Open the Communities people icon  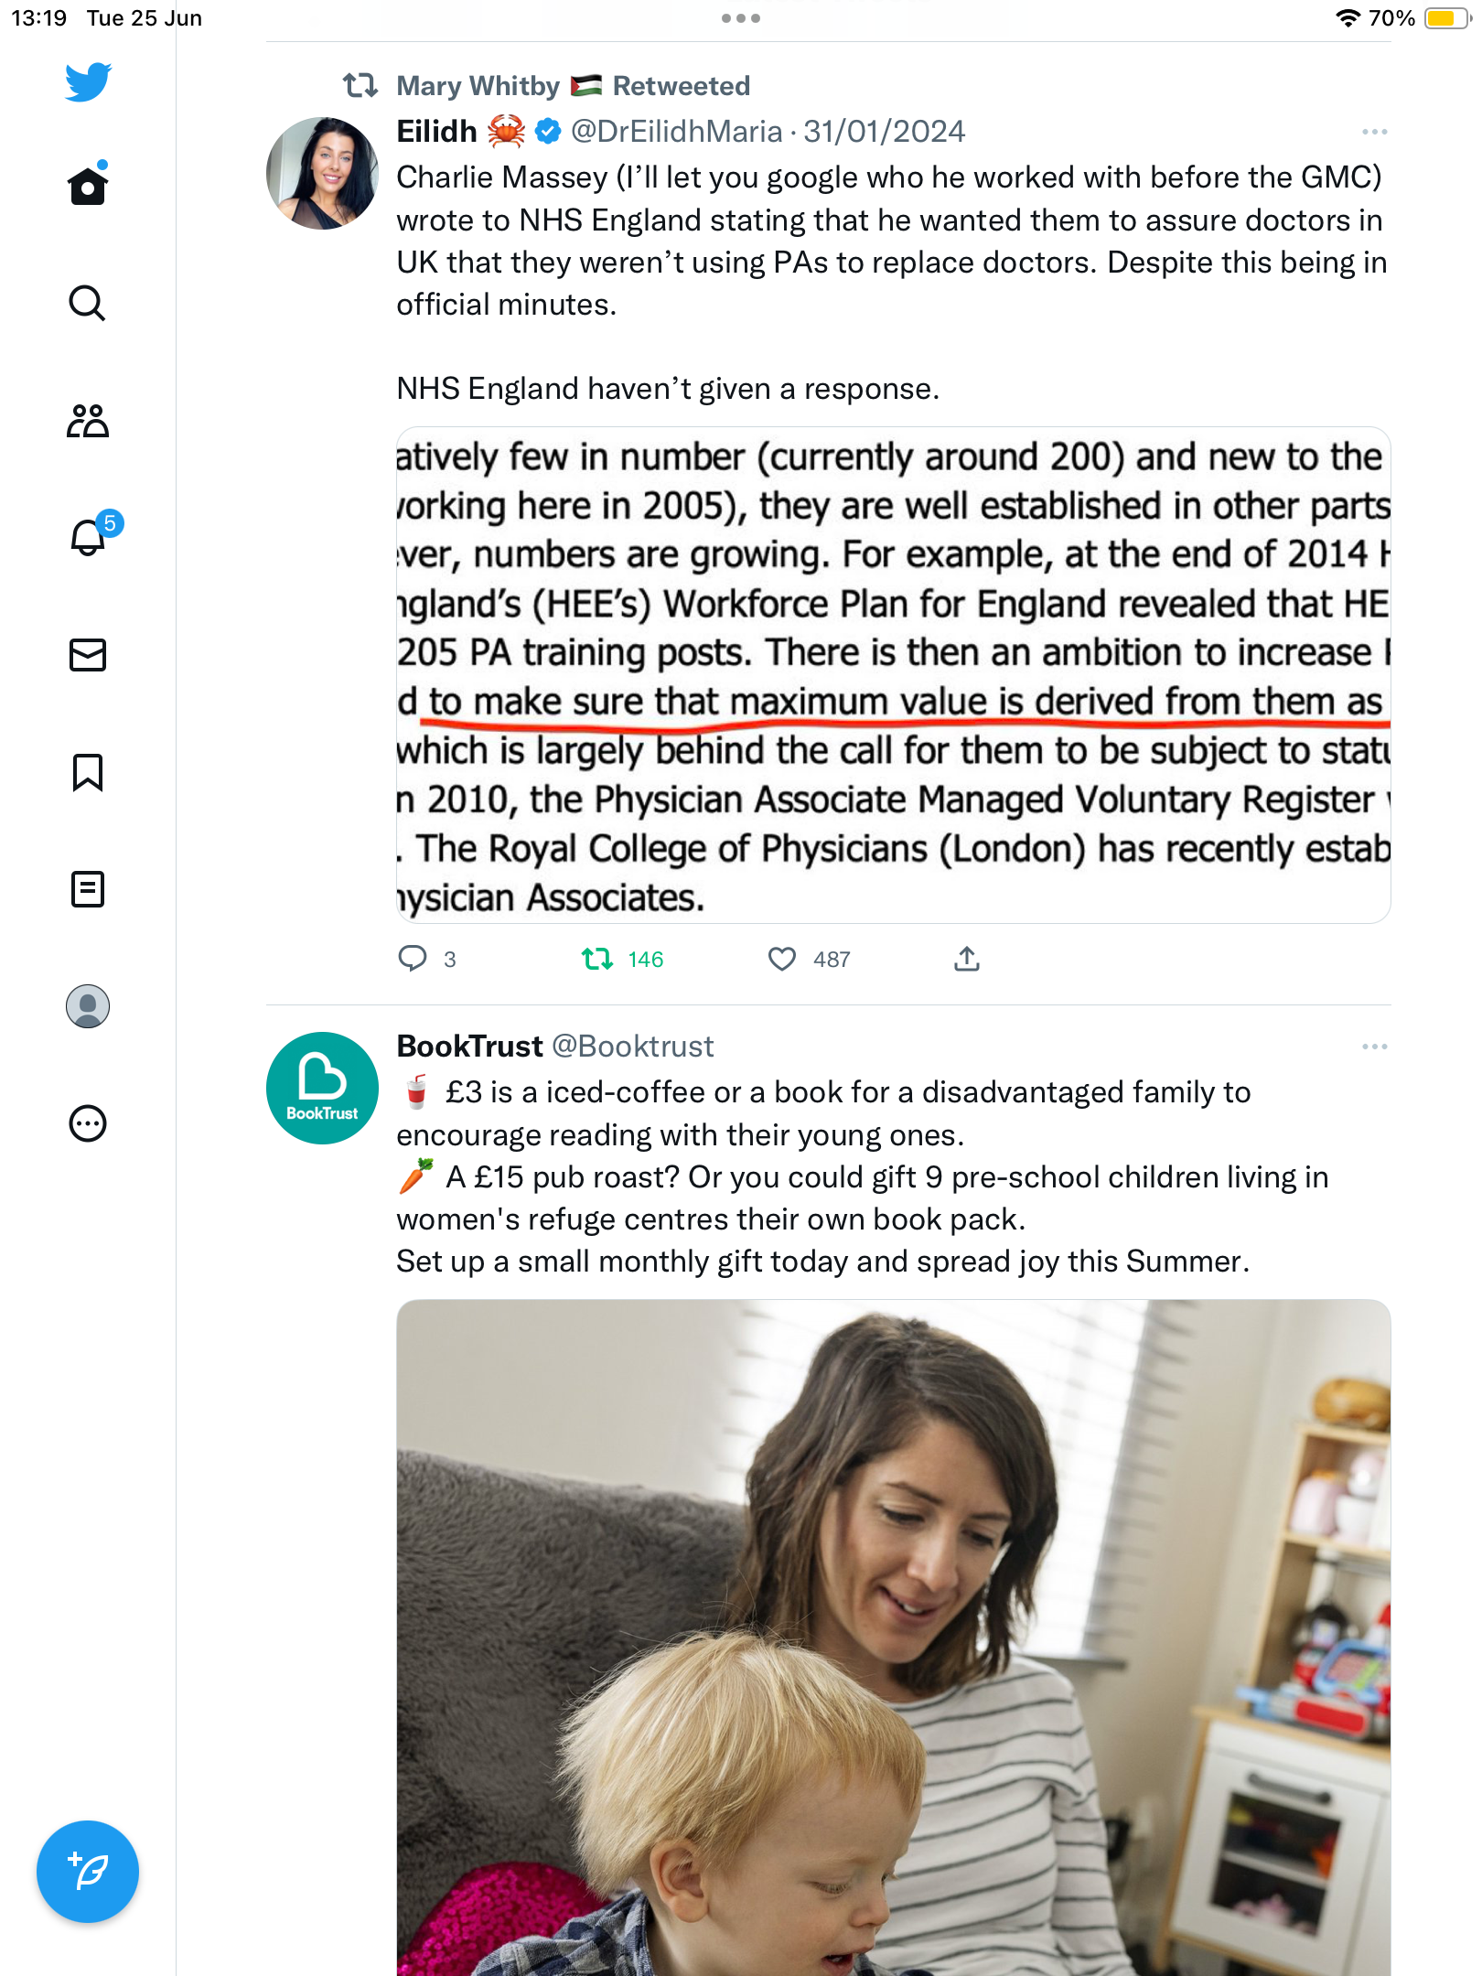point(88,421)
